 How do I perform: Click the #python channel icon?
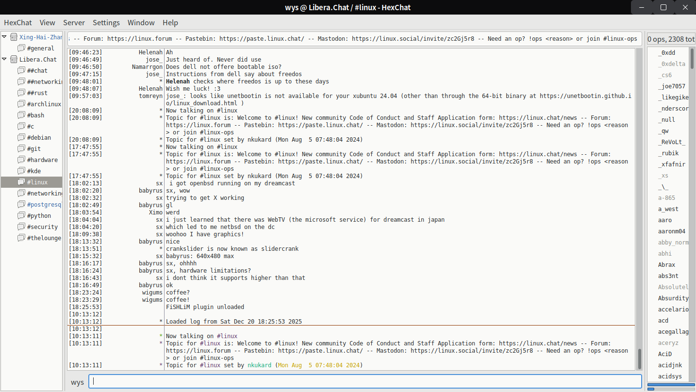(21, 215)
